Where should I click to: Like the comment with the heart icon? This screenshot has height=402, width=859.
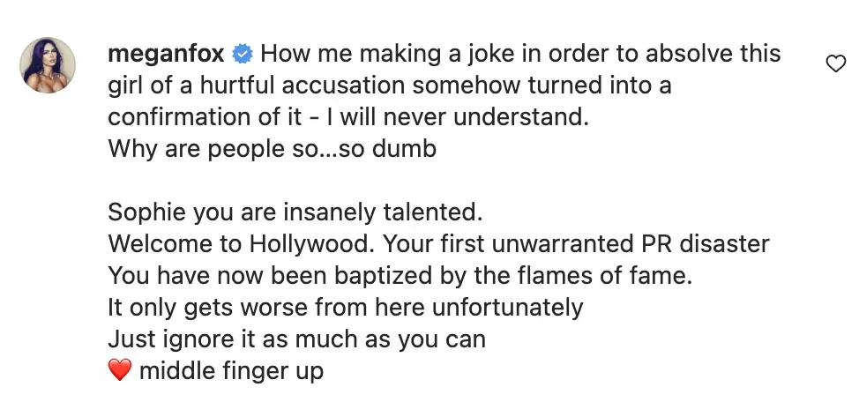(834, 63)
